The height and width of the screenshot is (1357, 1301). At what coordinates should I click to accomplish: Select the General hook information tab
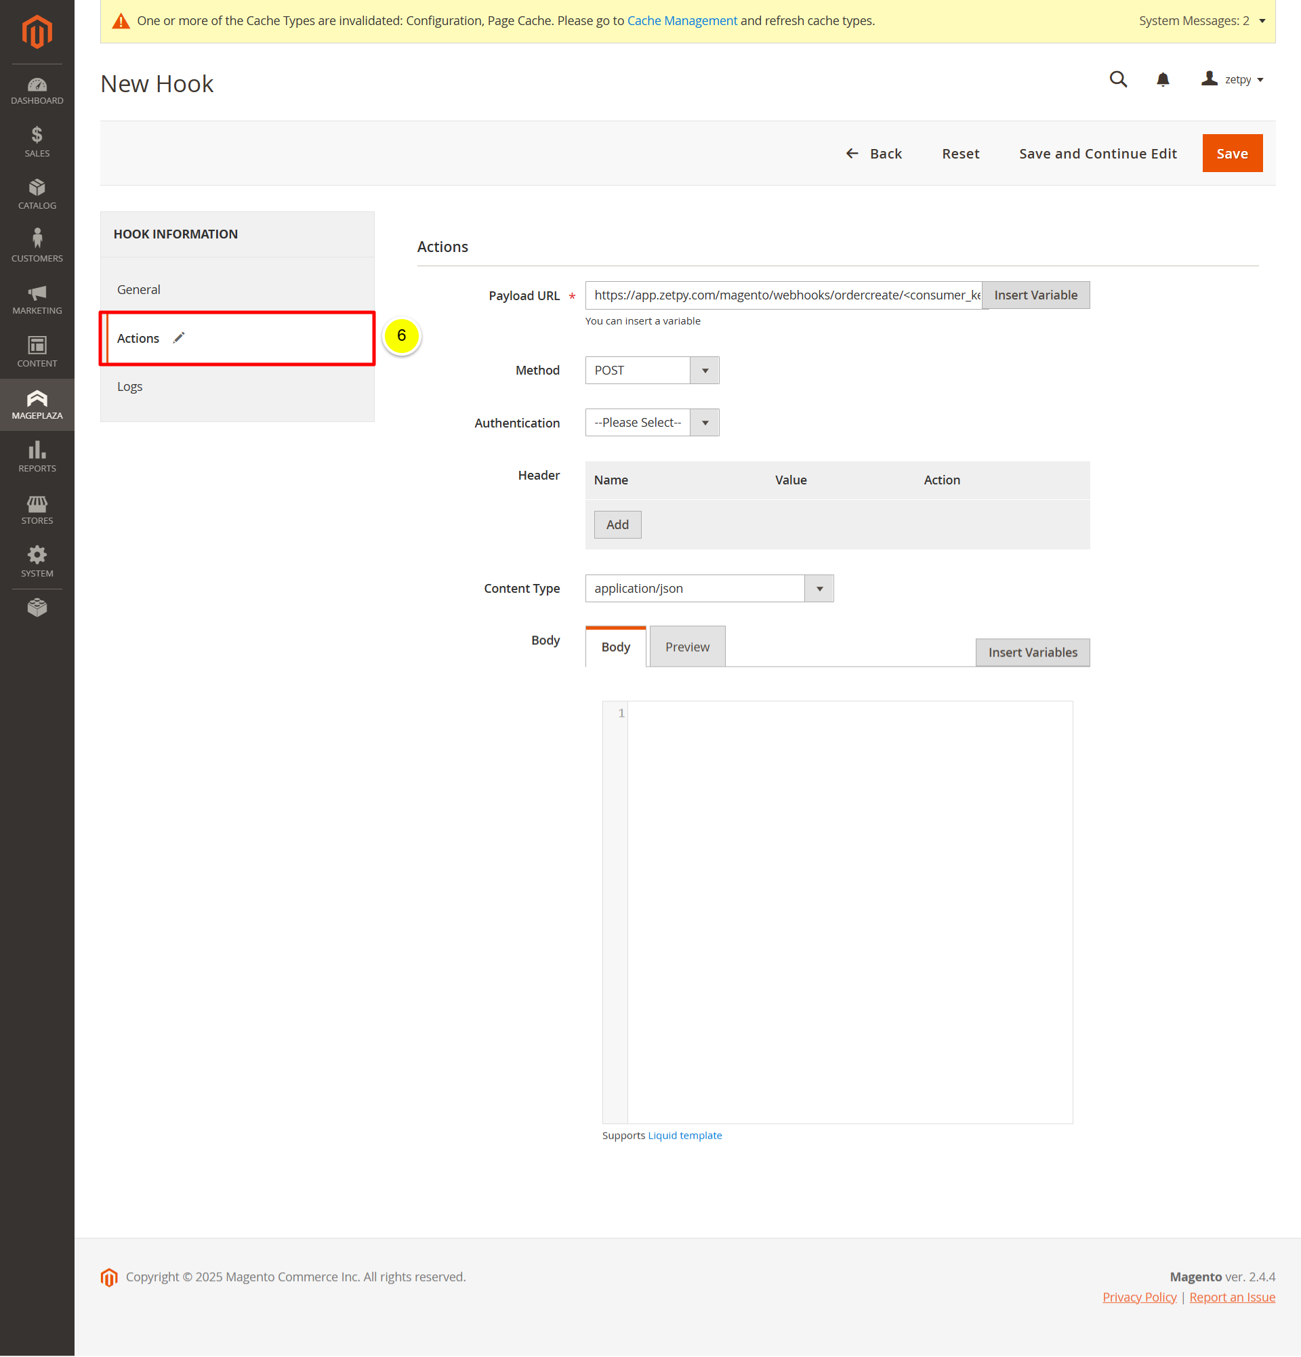pos(138,289)
